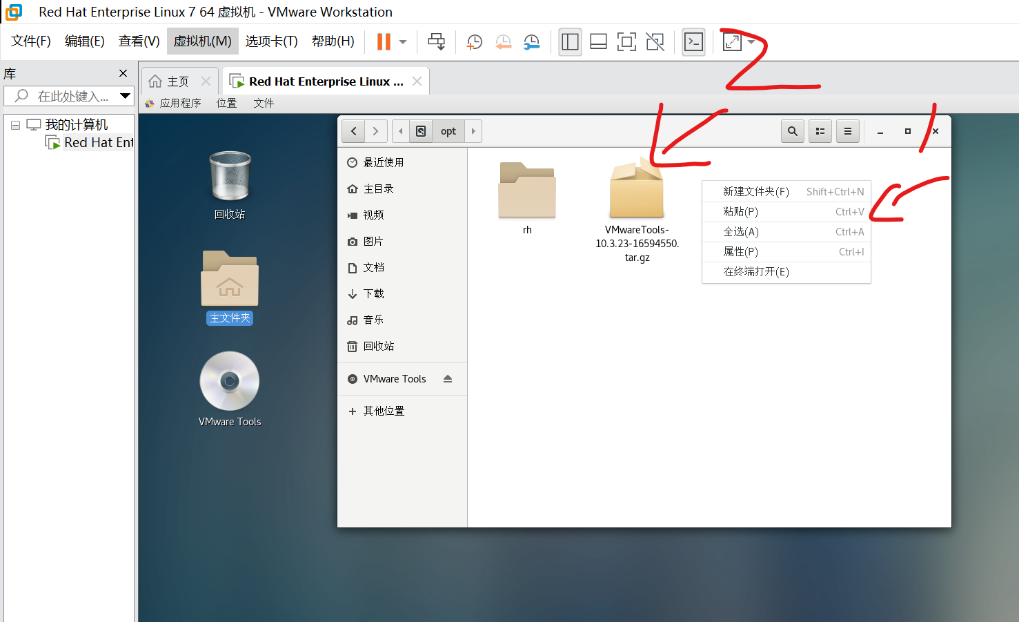The image size is (1019, 622).
Task: Take a snapshot of the virtual machine
Action: tap(474, 42)
